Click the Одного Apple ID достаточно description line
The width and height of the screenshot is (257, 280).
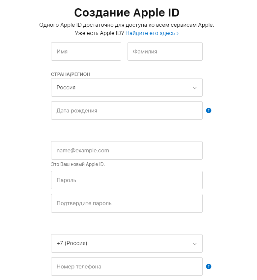point(127,25)
